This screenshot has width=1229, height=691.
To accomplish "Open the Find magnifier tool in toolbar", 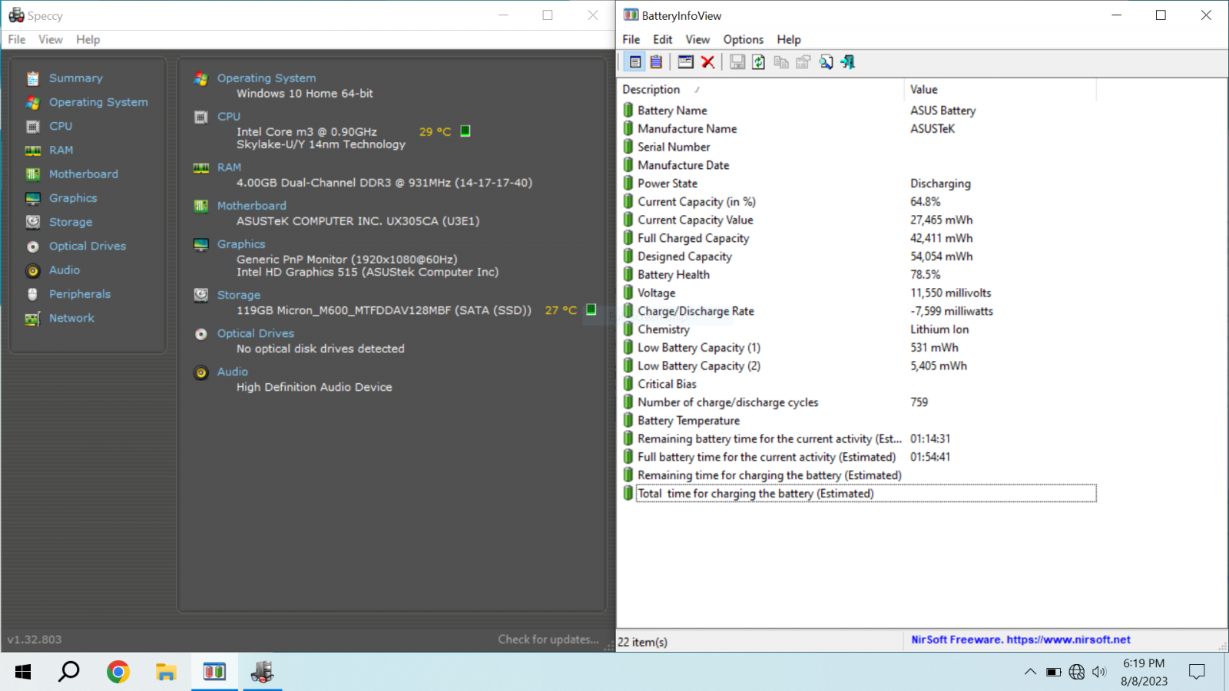I will pos(826,62).
